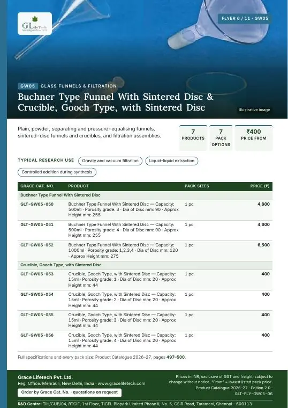Click price 400 for GLT-GW05-053

click(266, 274)
